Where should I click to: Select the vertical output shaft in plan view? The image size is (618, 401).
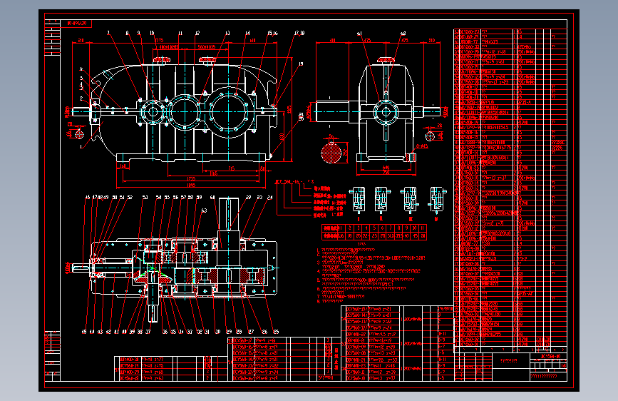coord(228,233)
